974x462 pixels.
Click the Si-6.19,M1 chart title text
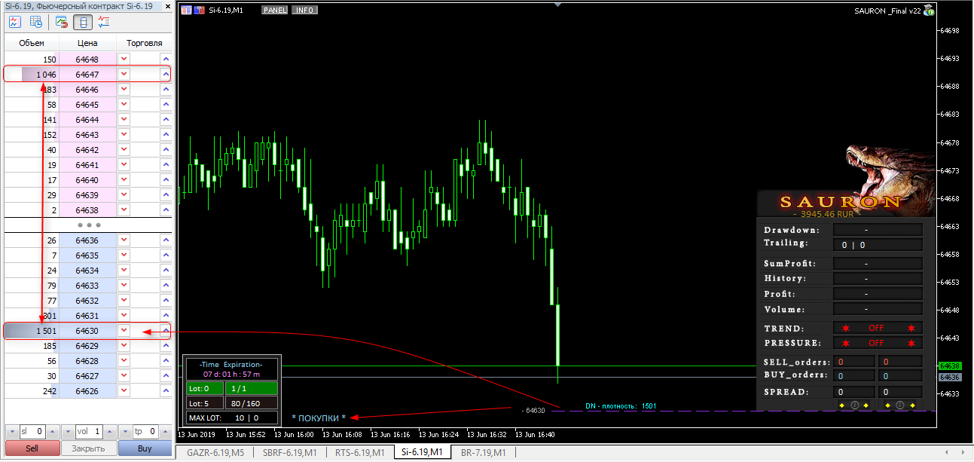(x=225, y=11)
